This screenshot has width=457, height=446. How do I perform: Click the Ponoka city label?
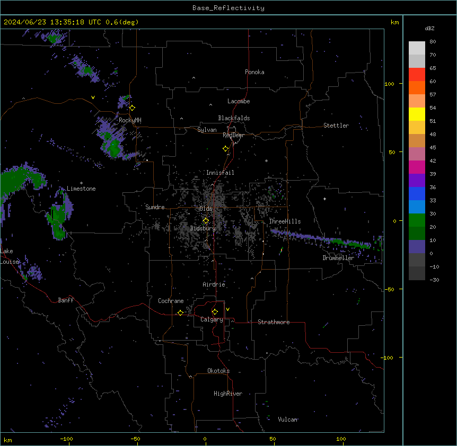[x=254, y=72]
